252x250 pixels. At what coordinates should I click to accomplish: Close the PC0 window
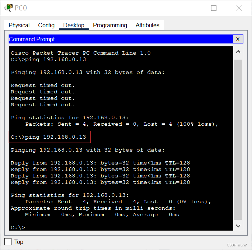[x=239, y=8]
